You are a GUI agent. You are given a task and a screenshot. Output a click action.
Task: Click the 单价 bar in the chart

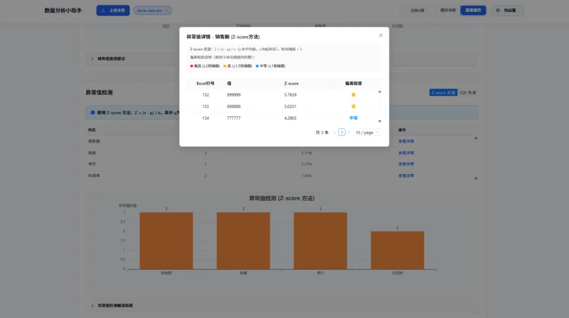click(320, 241)
